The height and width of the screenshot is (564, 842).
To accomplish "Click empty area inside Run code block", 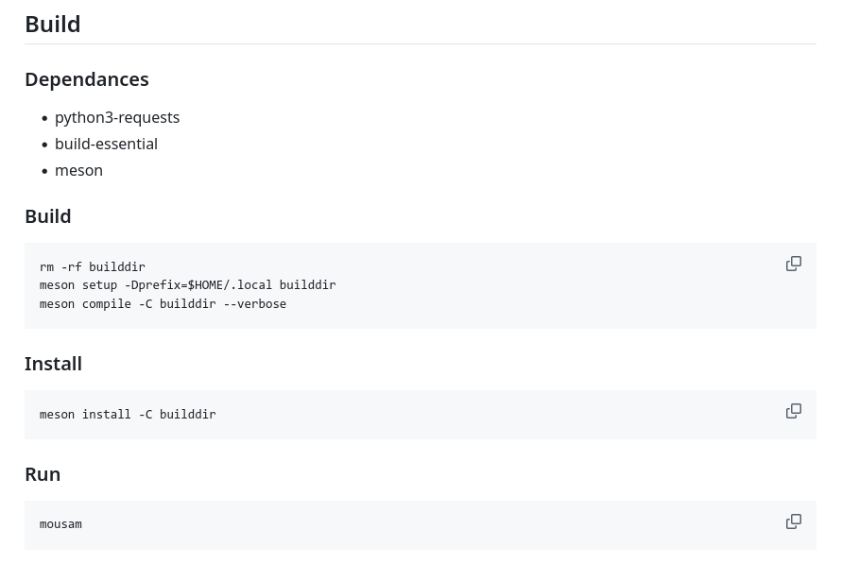I will pos(425,524).
